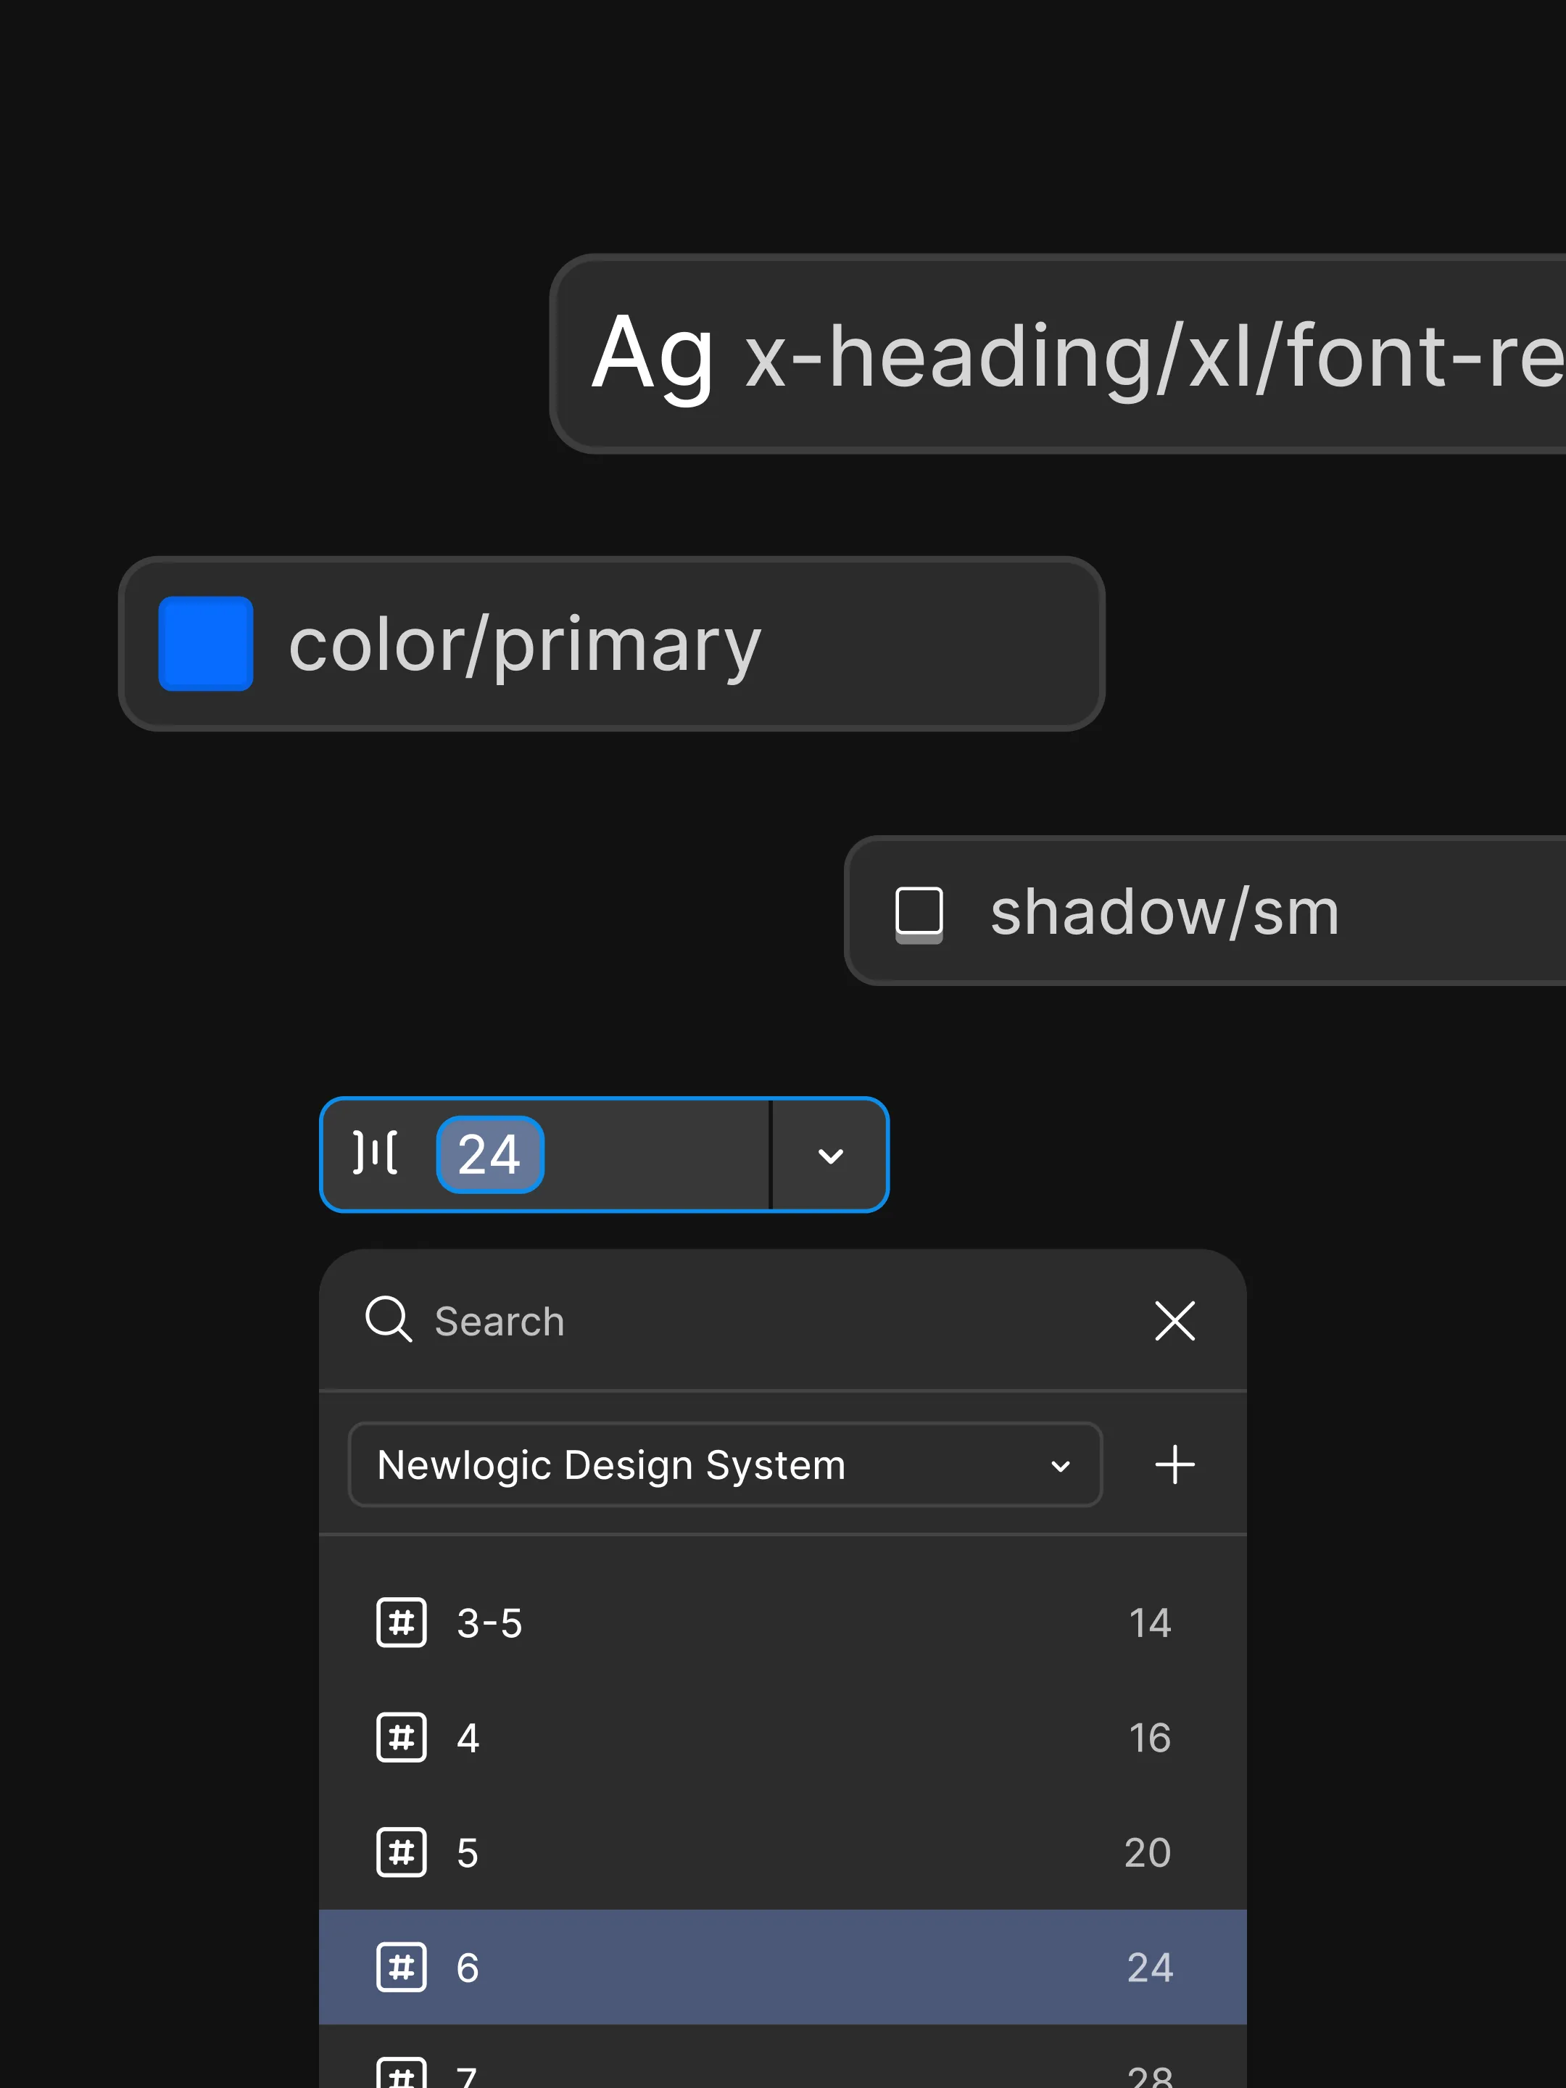Click the number icon beside variable 6
Viewport: 1566px width, 2088px height.
pos(401,1967)
